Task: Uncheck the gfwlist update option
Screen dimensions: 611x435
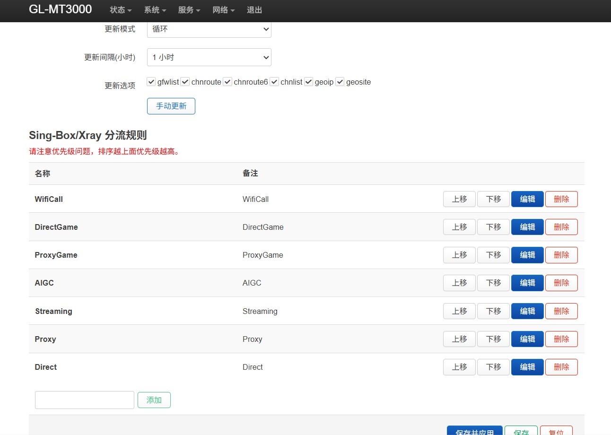Action: click(x=151, y=82)
